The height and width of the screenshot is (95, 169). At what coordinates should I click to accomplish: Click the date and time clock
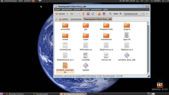[127, 1]
